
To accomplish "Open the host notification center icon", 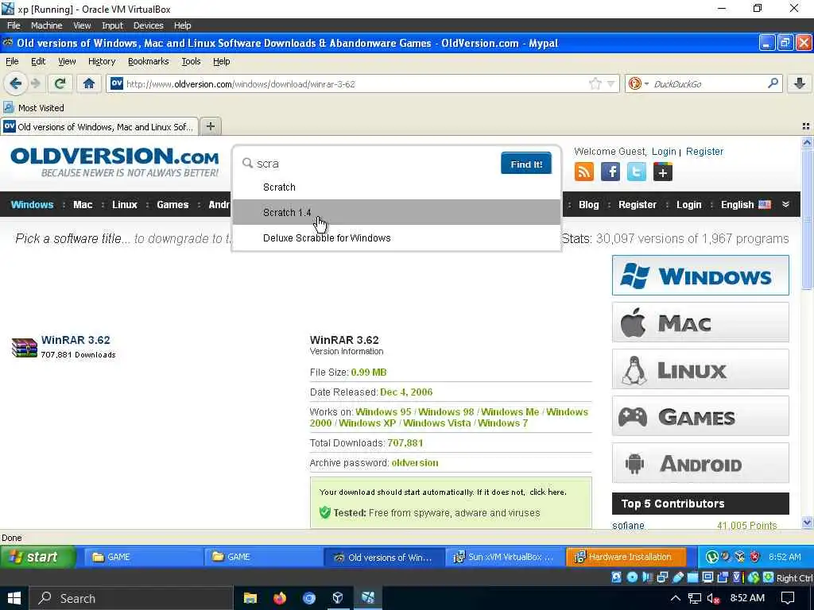I will point(788,598).
